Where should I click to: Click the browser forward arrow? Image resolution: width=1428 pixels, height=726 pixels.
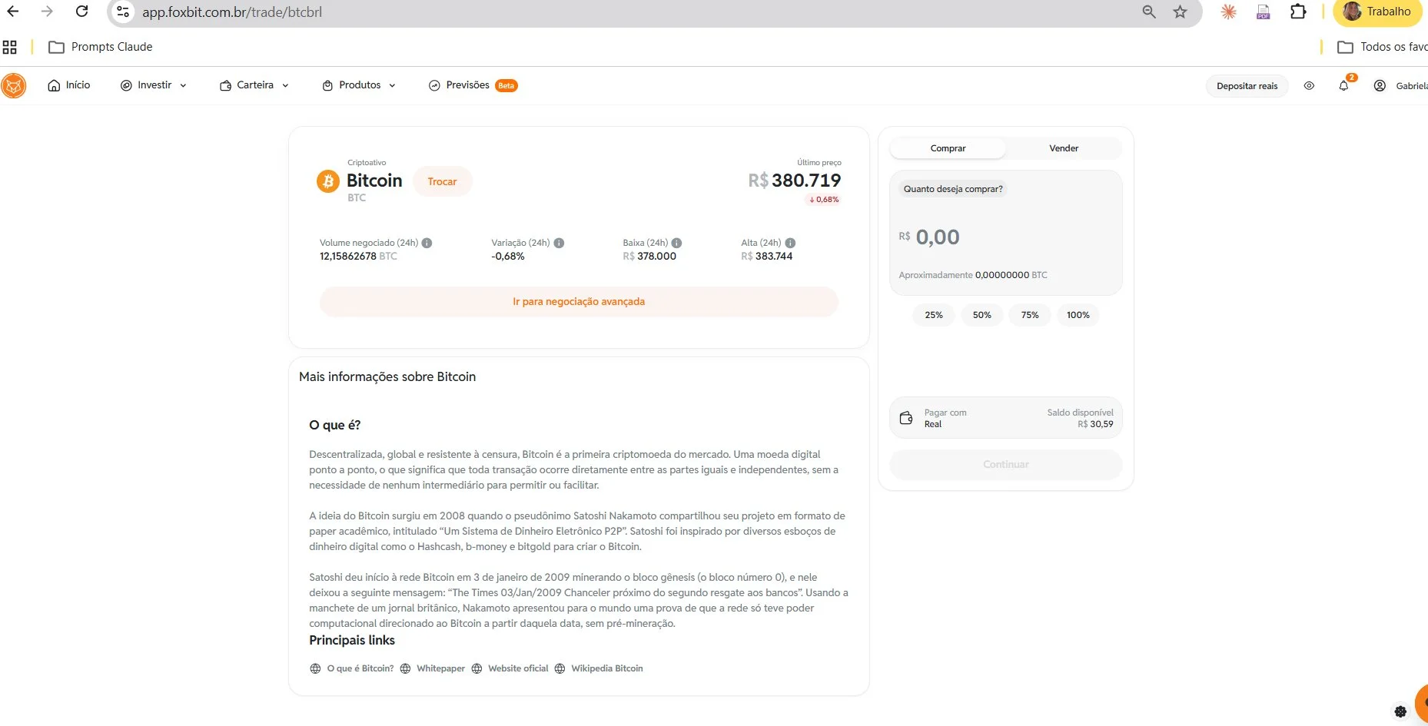(47, 12)
